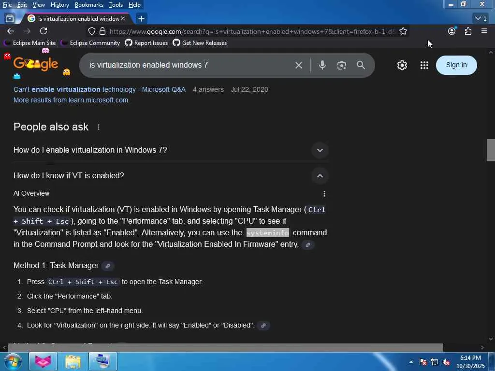Open the Help menu

click(x=134, y=5)
